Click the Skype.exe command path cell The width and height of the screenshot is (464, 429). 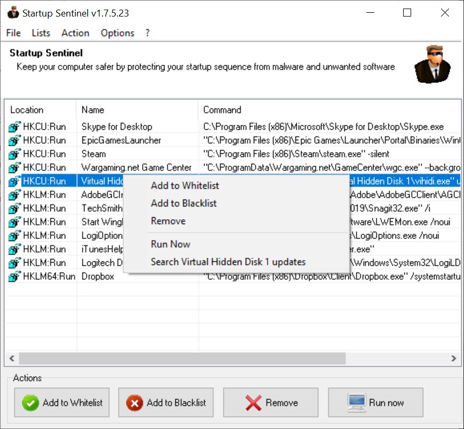tap(323, 126)
